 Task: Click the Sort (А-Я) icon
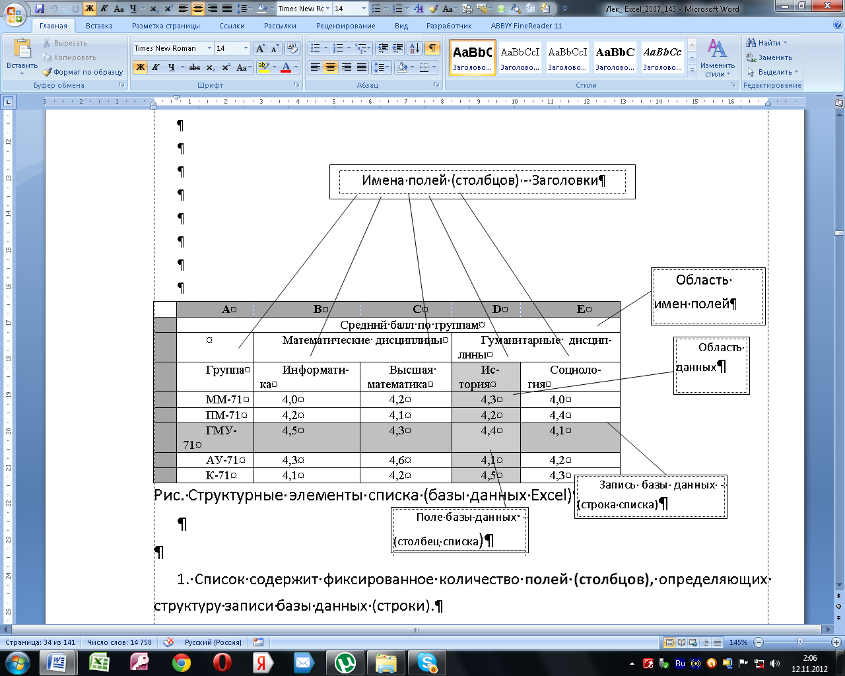coord(415,48)
